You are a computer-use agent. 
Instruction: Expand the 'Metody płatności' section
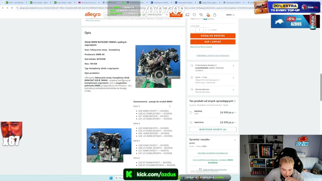(x=213, y=90)
